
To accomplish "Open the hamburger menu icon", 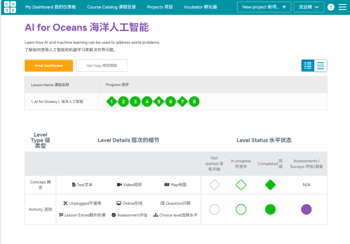I will click(x=342, y=7).
